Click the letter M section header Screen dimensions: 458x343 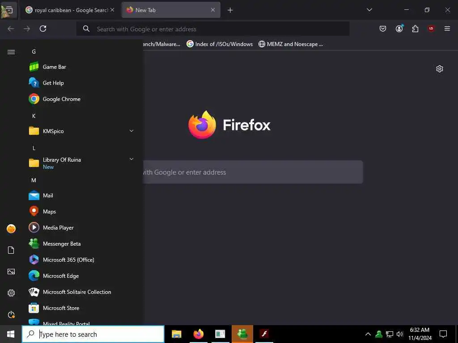(34, 180)
